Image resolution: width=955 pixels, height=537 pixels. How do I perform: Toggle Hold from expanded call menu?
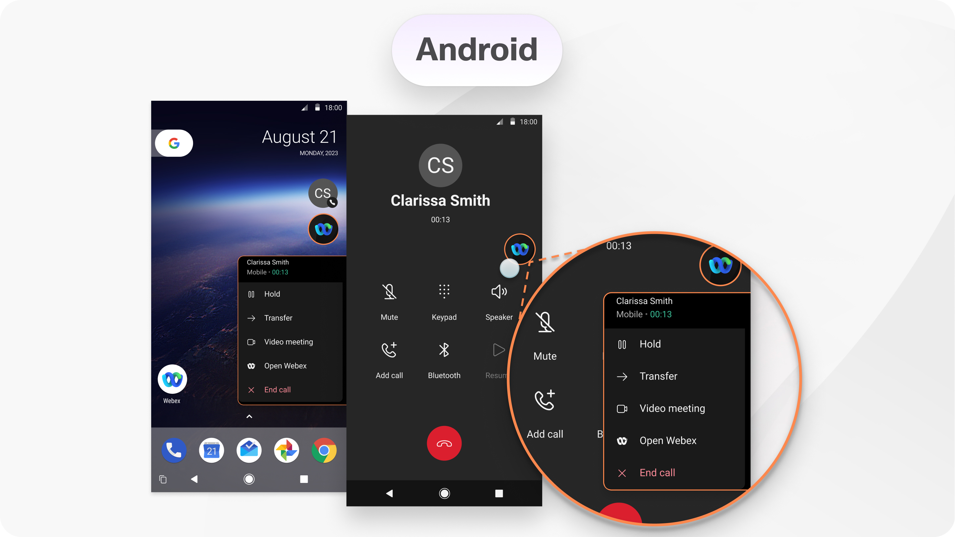click(650, 343)
